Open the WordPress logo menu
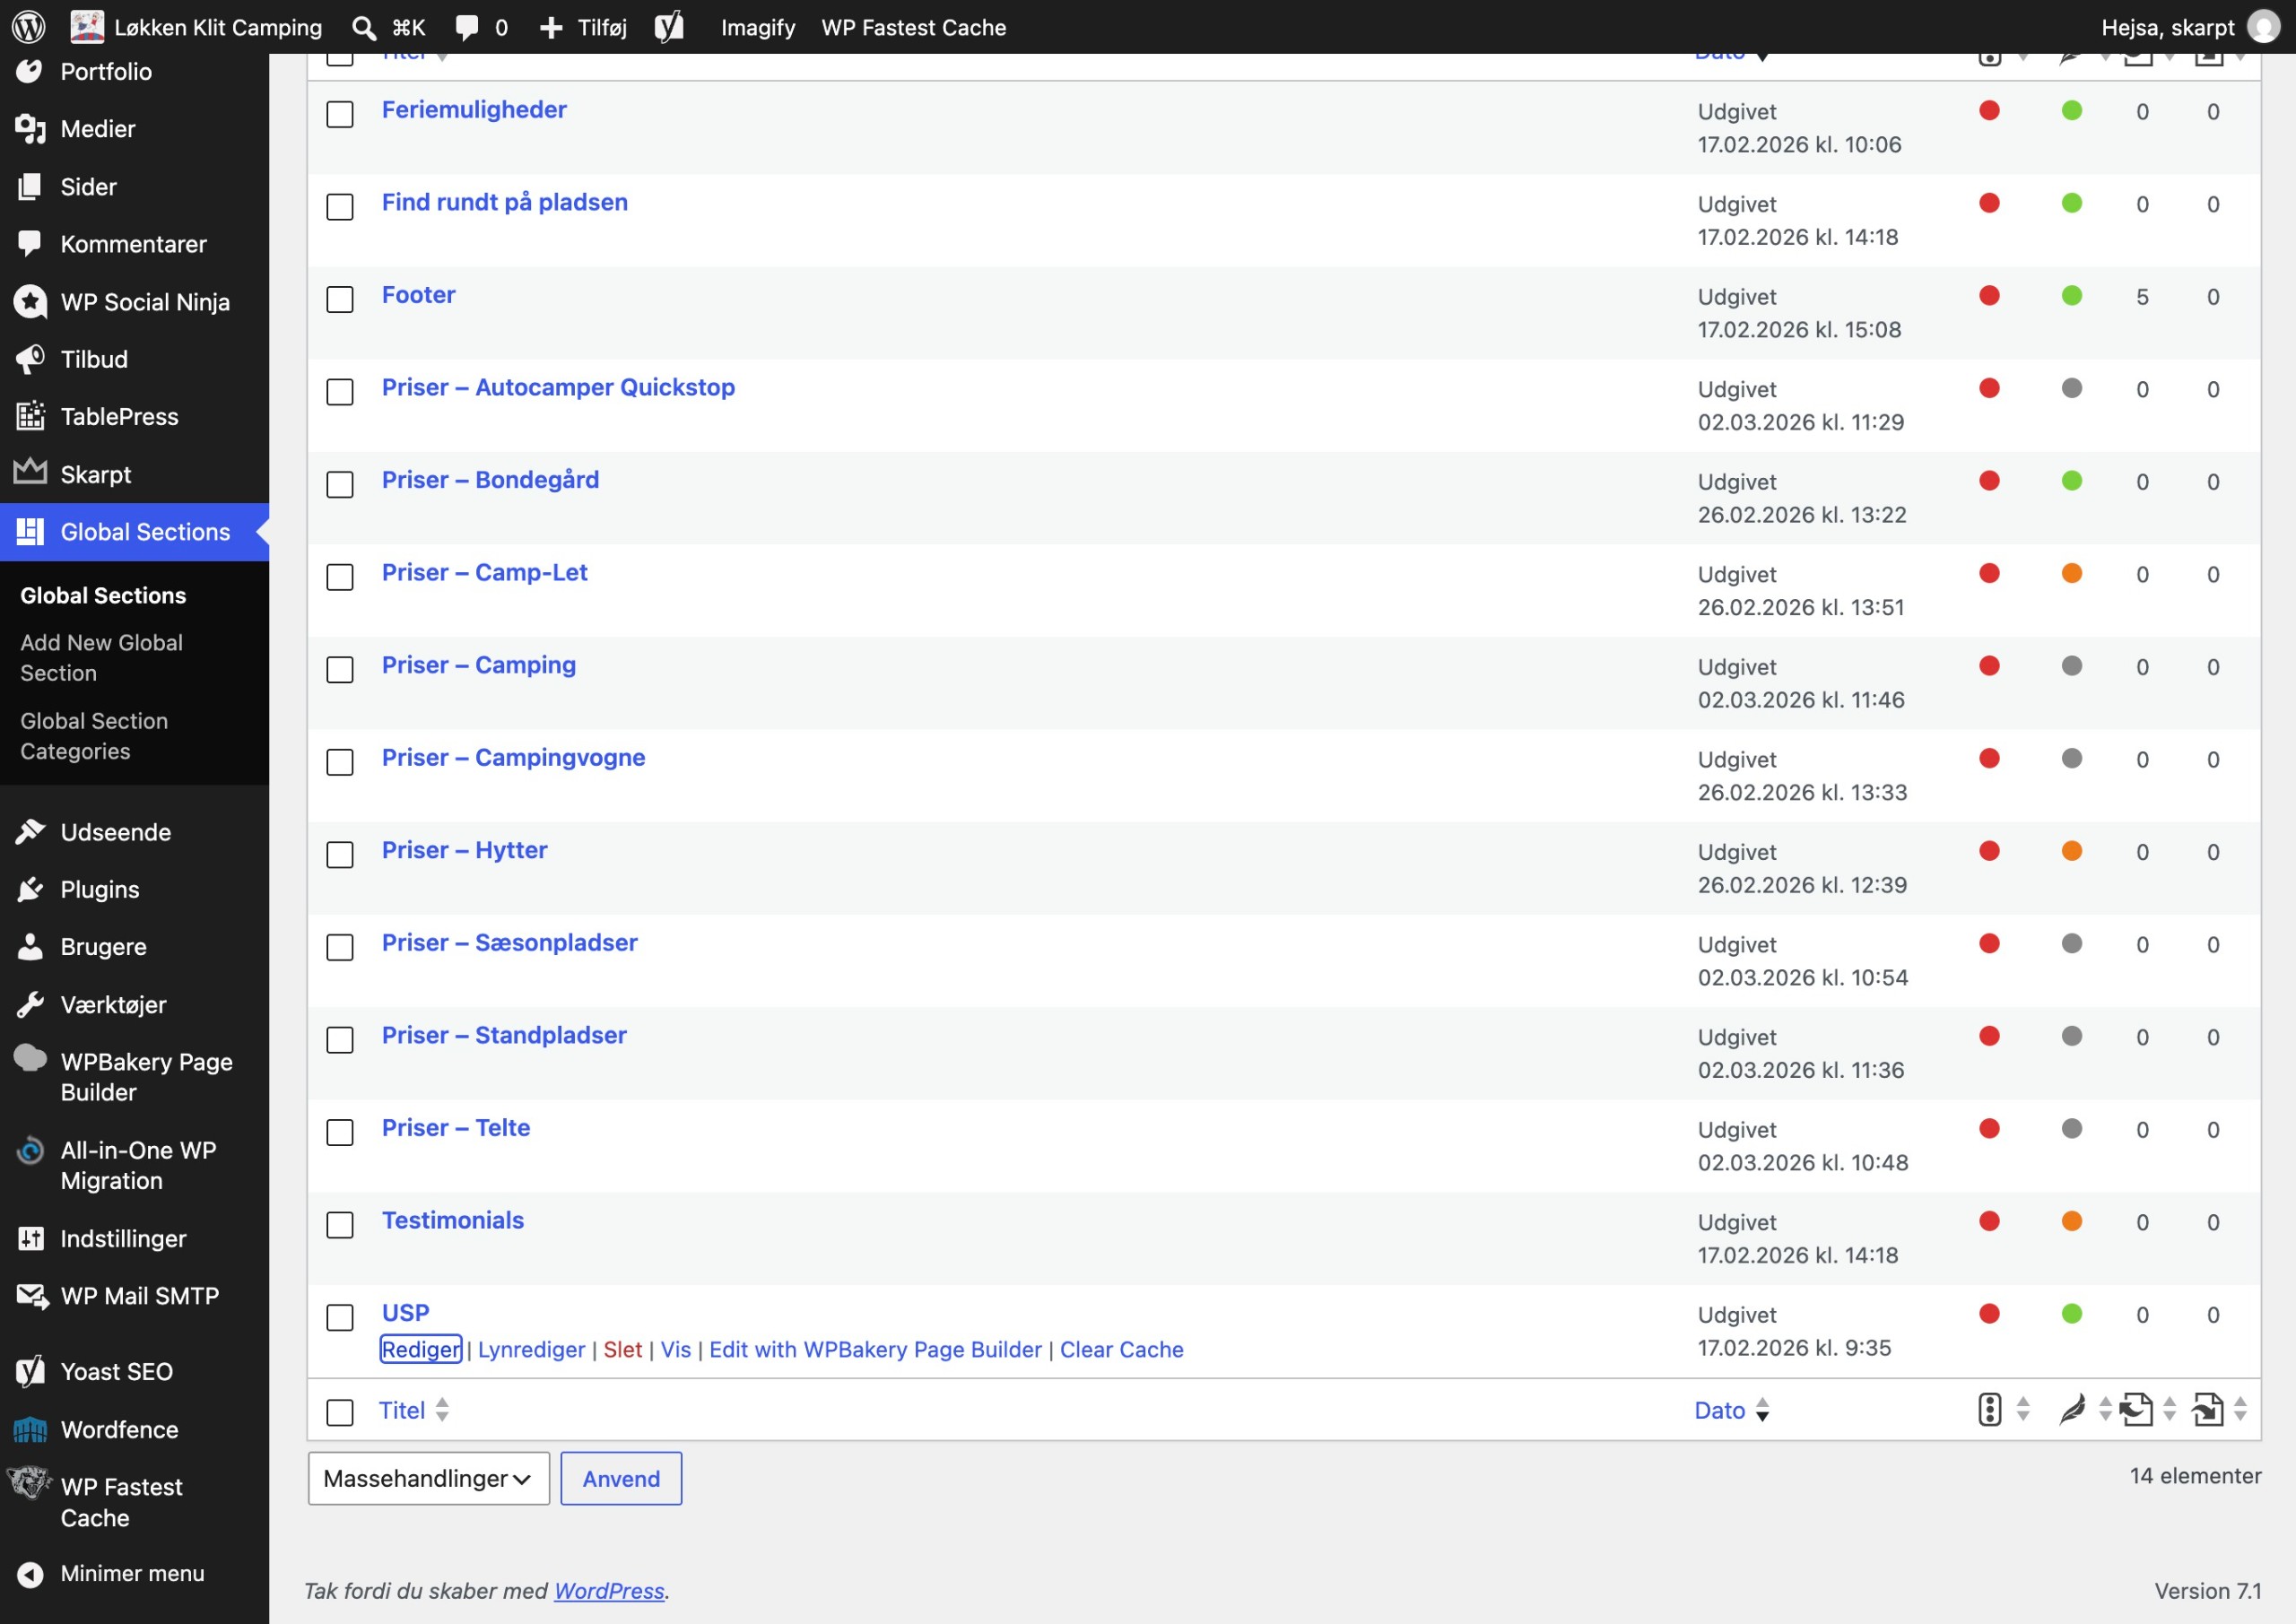This screenshot has width=2296, height=1624. (29, 27)
